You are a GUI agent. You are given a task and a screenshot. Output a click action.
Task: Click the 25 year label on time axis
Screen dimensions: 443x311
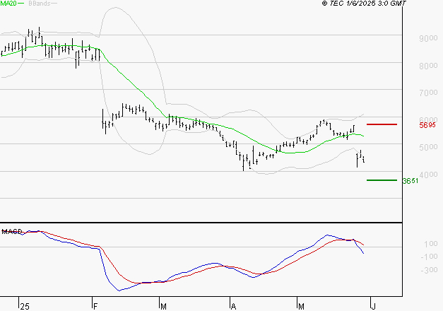tap(25, 307)
